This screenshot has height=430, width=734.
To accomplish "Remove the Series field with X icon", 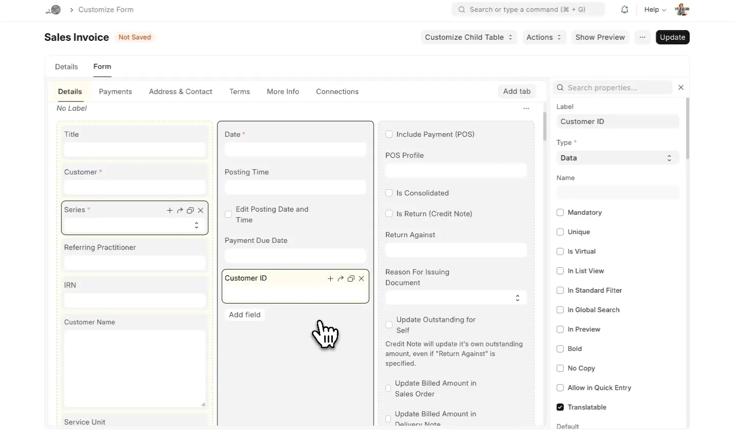I will click(201, 210).
